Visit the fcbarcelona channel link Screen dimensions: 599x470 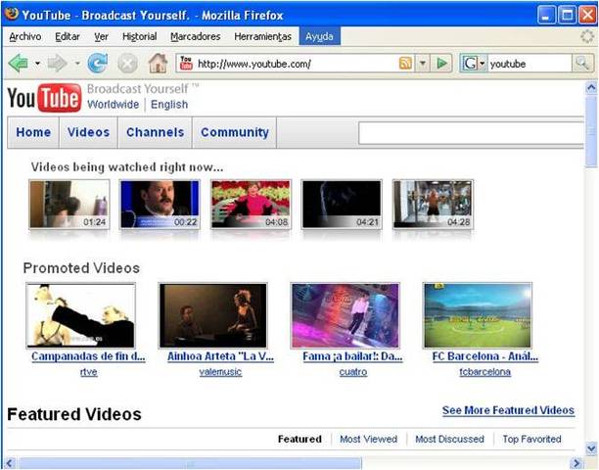[485, 372]
